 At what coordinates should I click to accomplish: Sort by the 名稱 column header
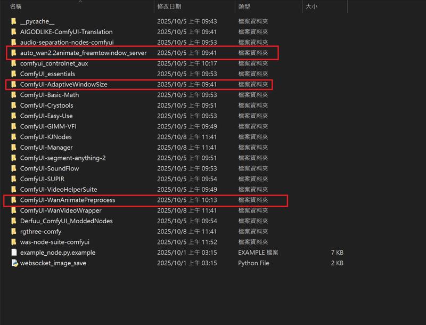tap(15, 6)
